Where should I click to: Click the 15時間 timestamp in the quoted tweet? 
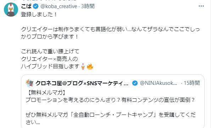[192, 83]
